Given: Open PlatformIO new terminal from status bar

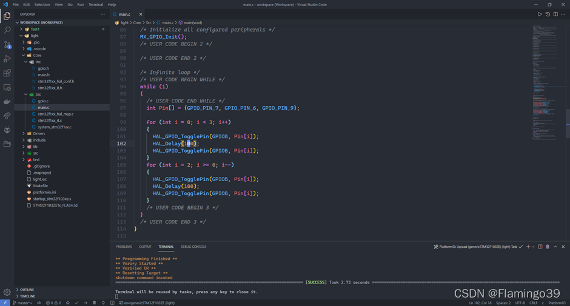Looking at the screenshot, I should [112, 303].
